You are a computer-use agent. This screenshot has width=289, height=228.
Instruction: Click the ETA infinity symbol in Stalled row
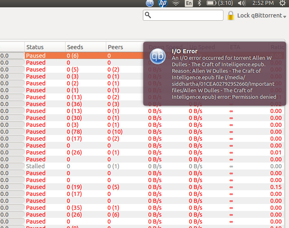tap(231, 167)
